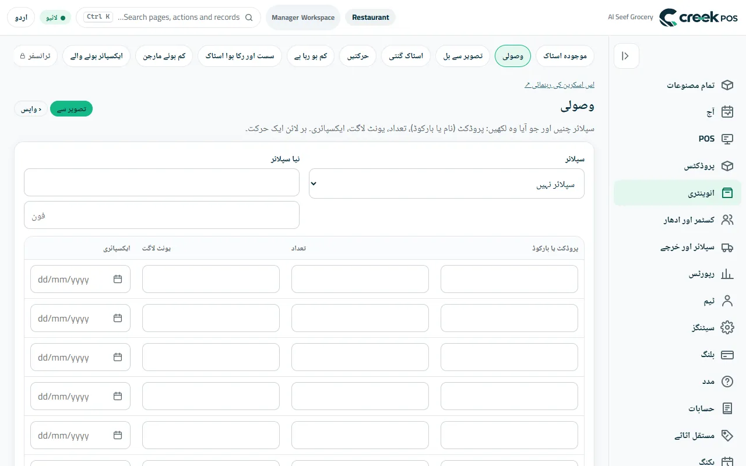Click the پروڈکٹس cube icon
Screen dimensions: 746x466
727,166
